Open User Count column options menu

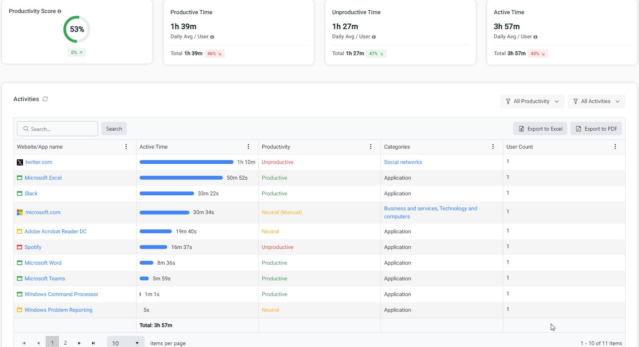615,147
